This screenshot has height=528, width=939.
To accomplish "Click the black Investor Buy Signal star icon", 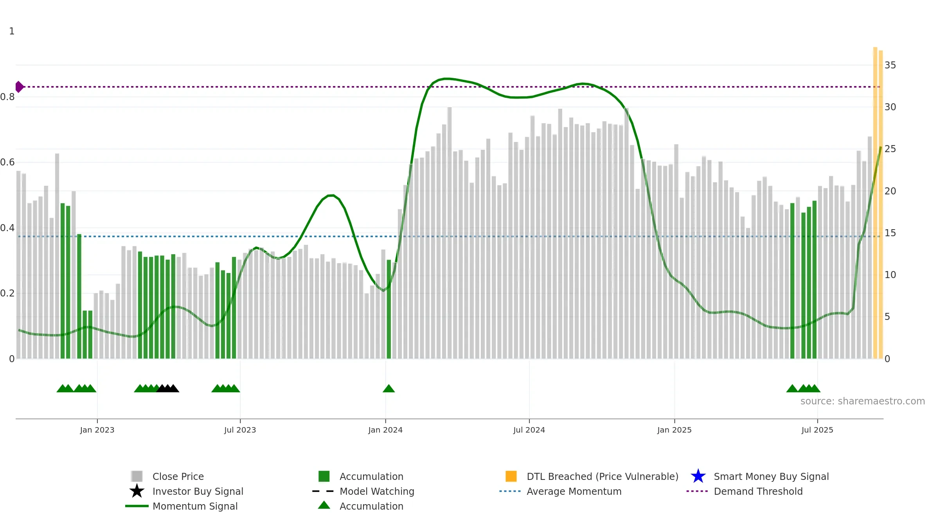I will point(137,491).
